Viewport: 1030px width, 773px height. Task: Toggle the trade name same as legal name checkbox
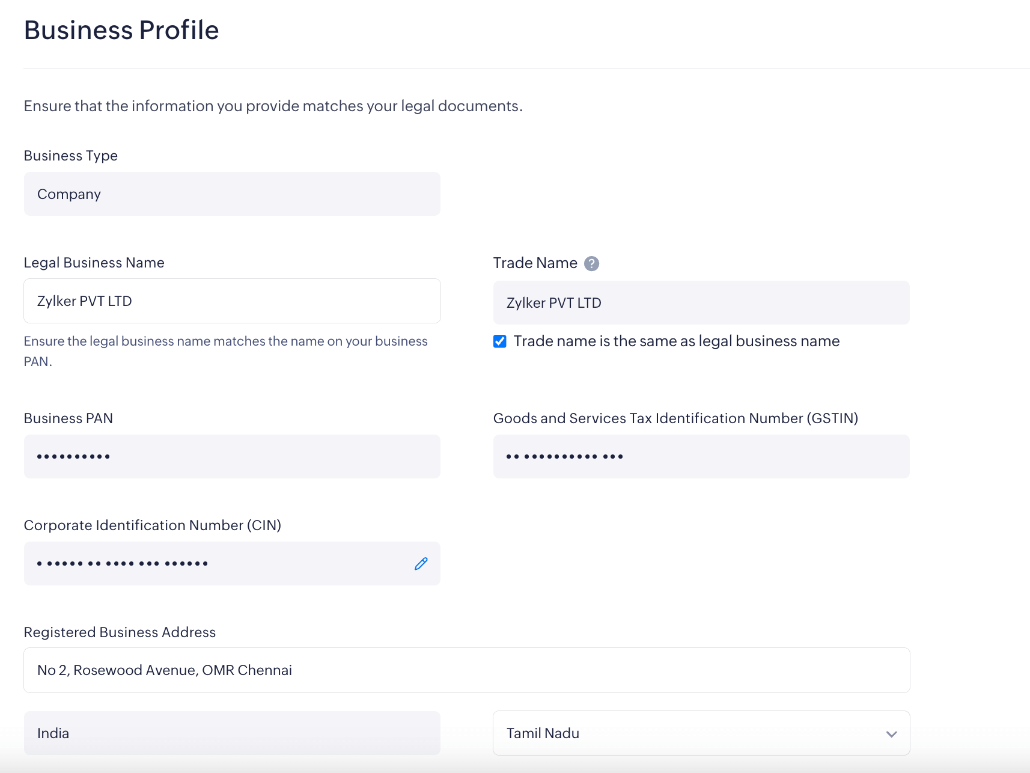(499, 341)
